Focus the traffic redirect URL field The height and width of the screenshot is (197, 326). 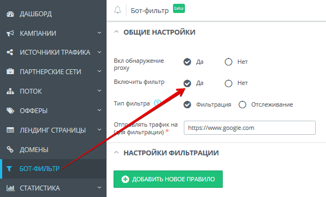(250, 128)
